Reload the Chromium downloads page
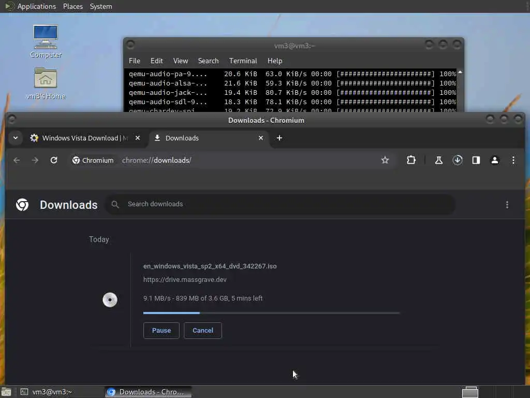 click(54, 160)
